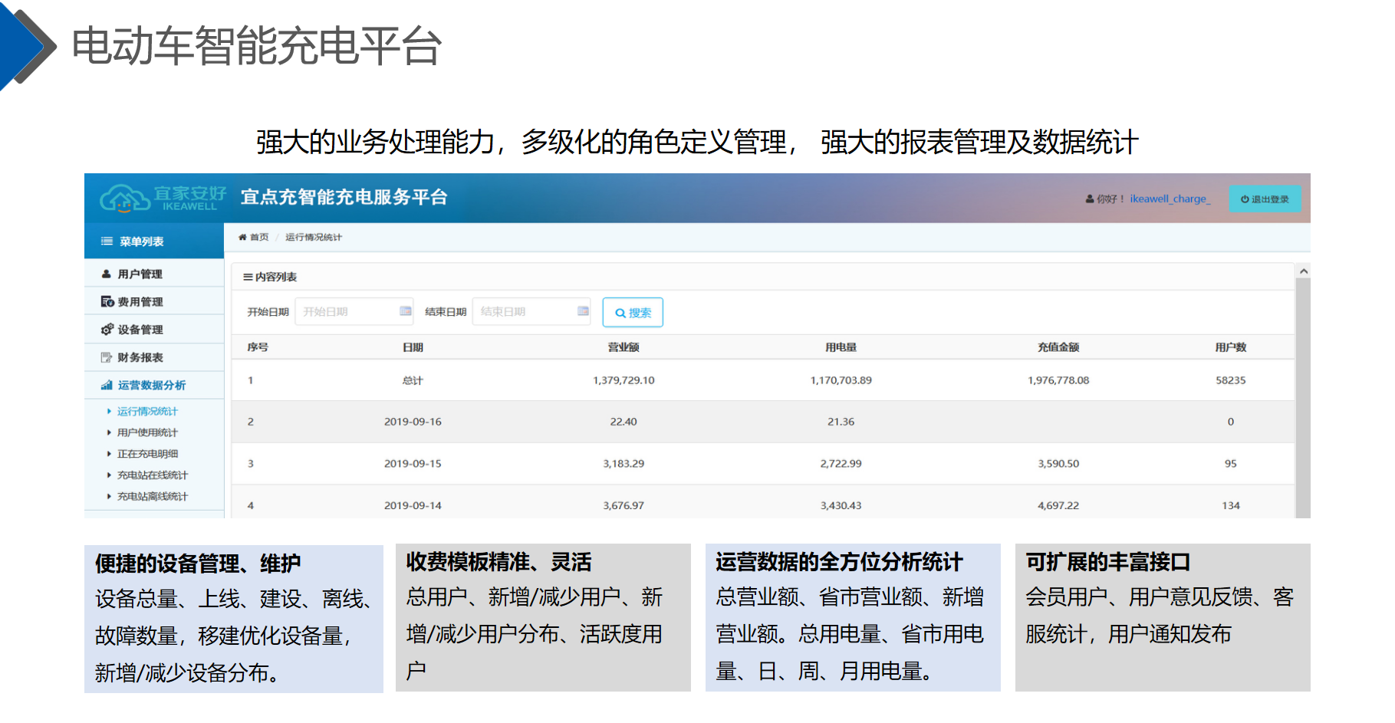Select 运行情况统计 submenu item
The image size is (1395, 723).
click(147, 412)
